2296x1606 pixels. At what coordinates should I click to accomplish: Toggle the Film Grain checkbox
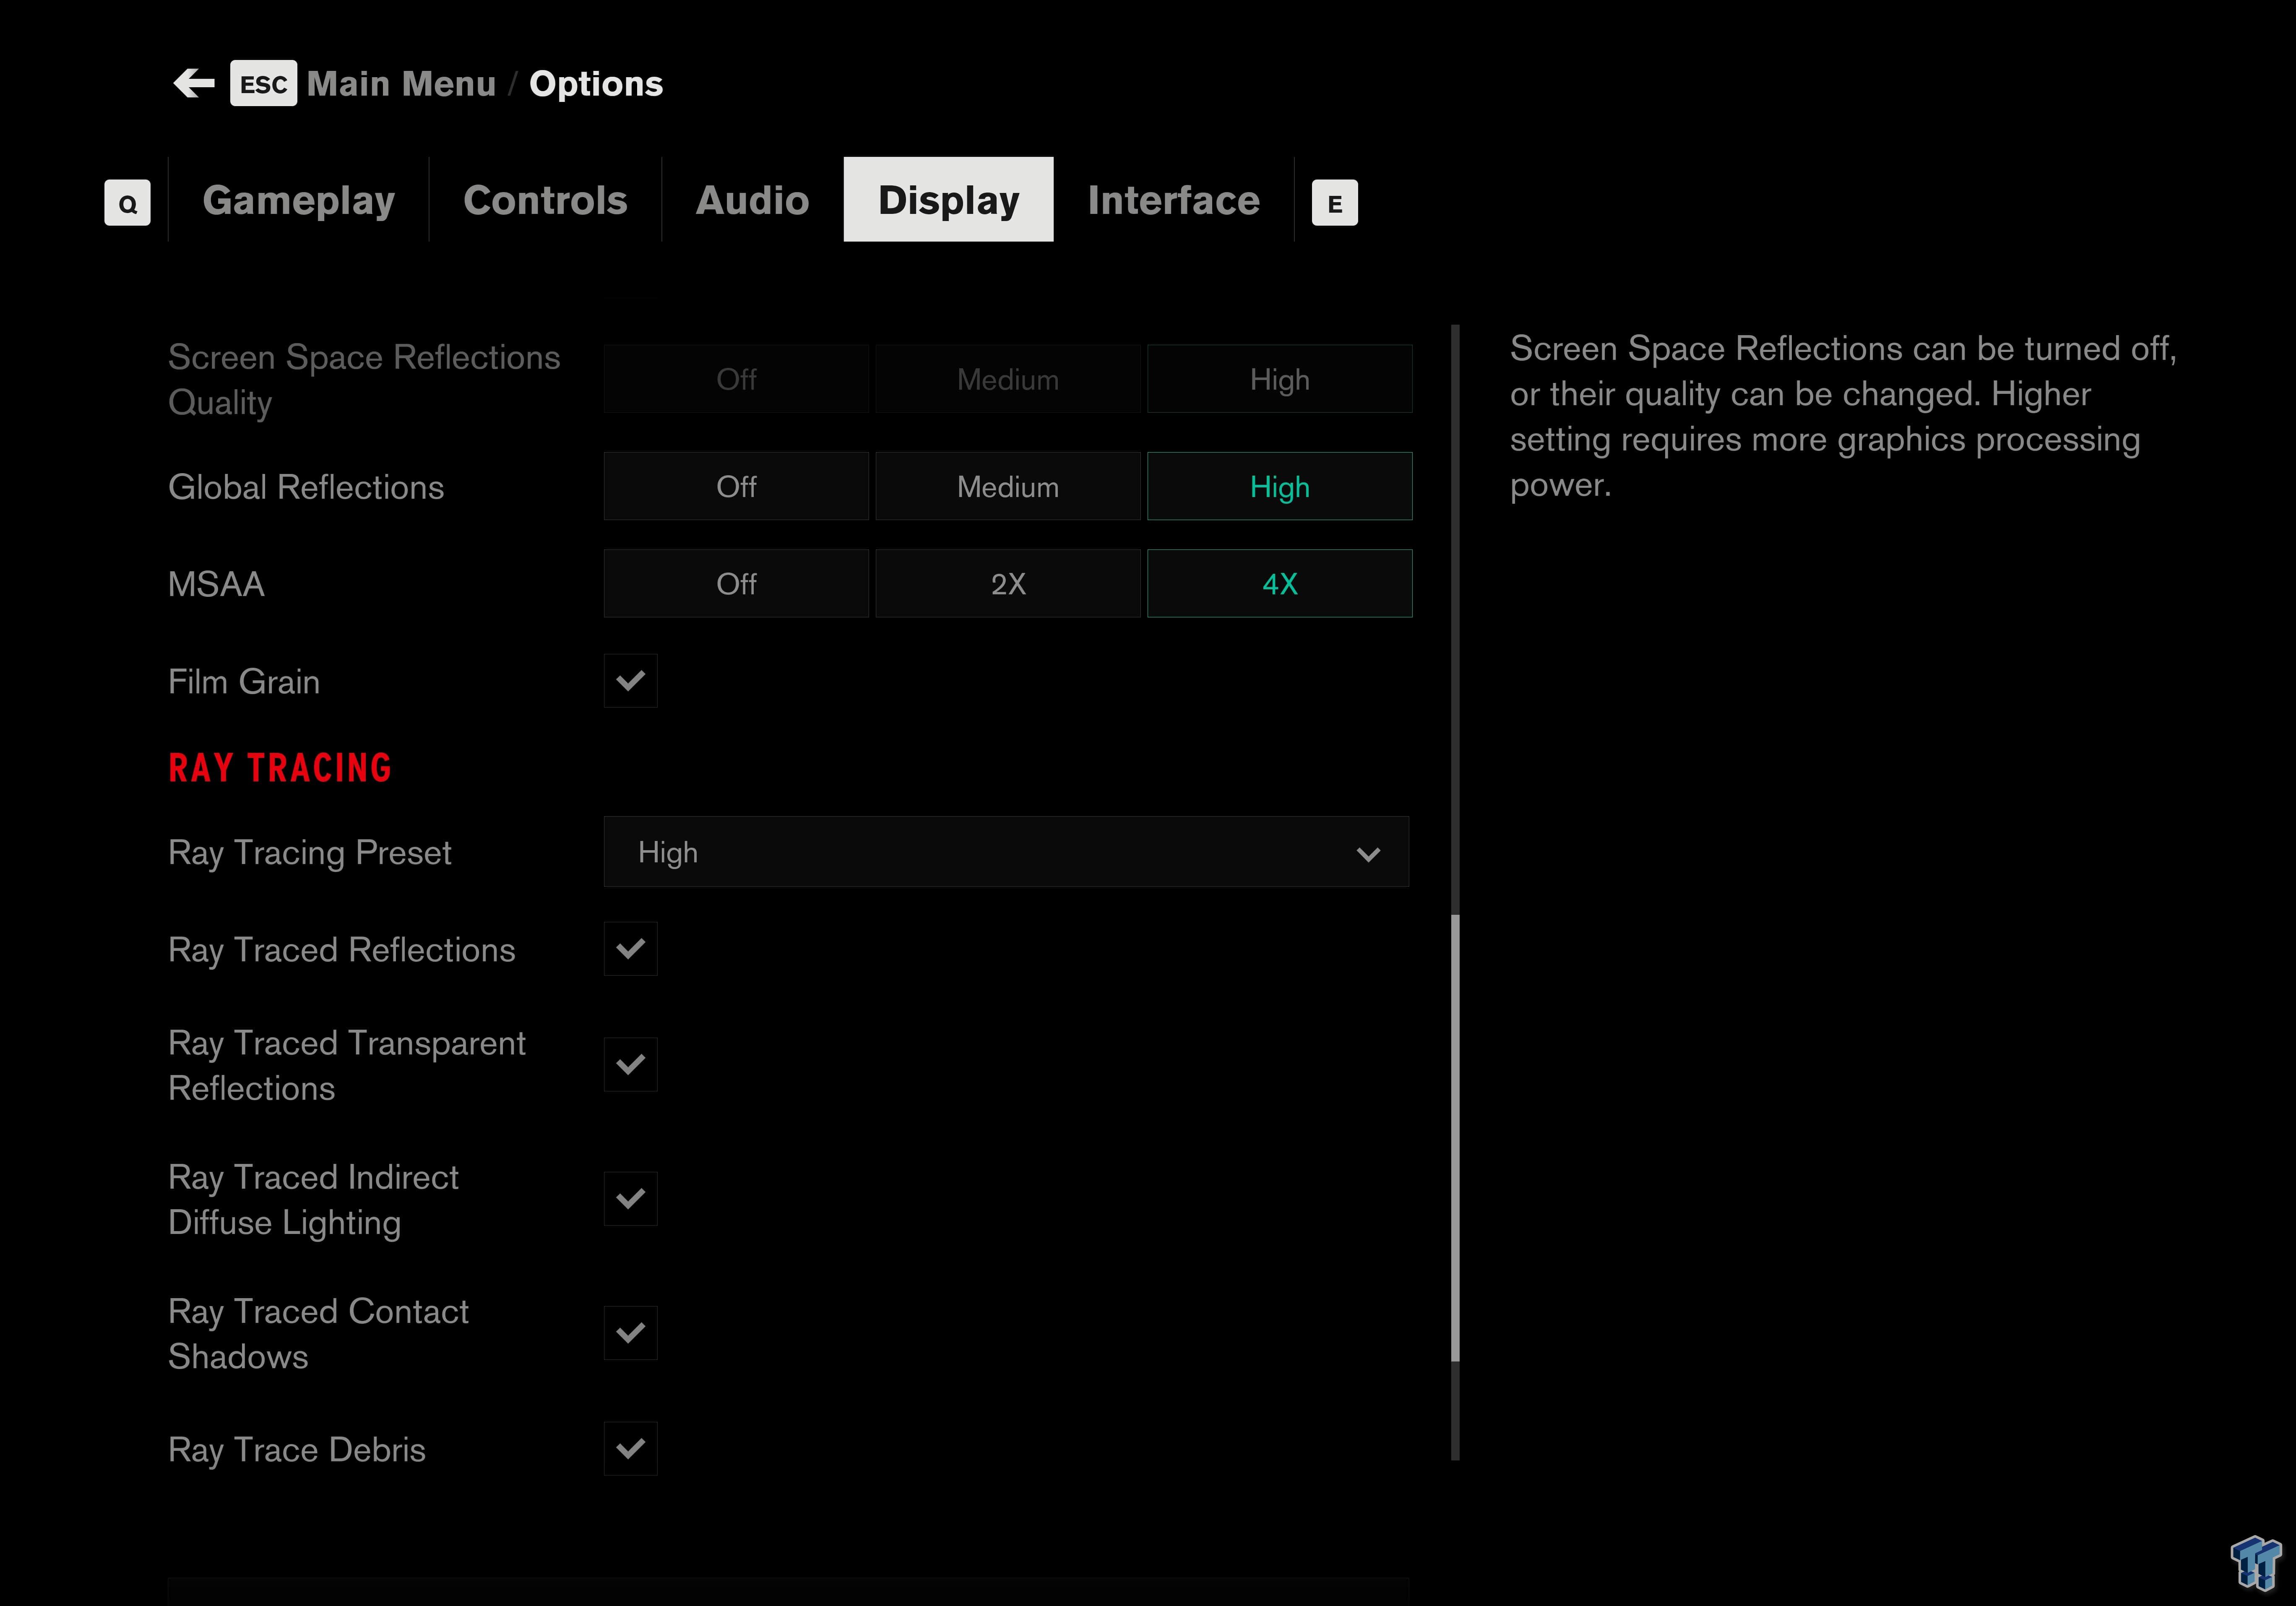tap(630, 681)
